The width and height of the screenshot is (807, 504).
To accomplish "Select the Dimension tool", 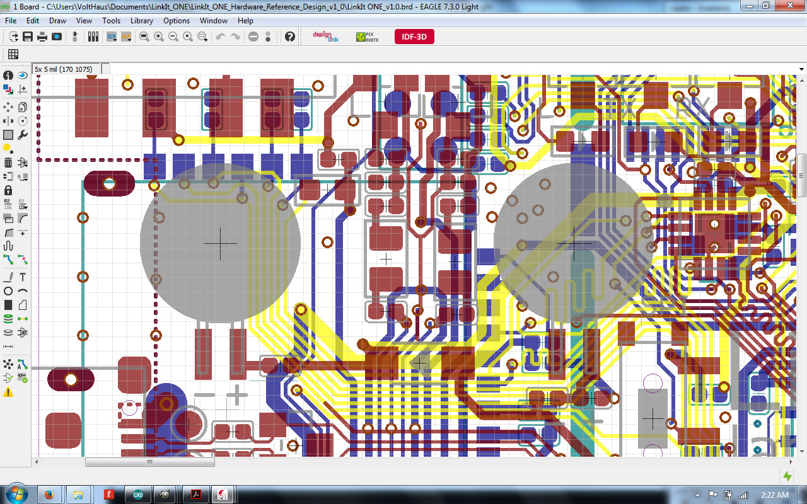I will coord(8,346).
